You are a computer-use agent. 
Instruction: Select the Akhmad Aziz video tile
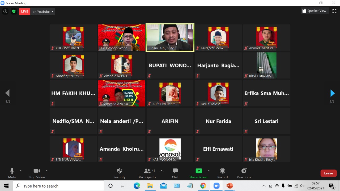122,93
